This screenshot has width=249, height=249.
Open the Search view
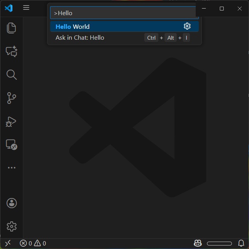tap(11, 75)
